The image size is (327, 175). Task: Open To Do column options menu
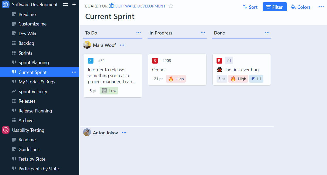click(x=139, y=33)
